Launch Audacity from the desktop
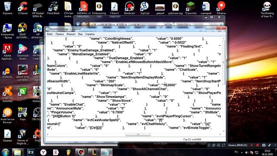The height and width of the screenshot is (156, 277). click(x=7, y=72)
